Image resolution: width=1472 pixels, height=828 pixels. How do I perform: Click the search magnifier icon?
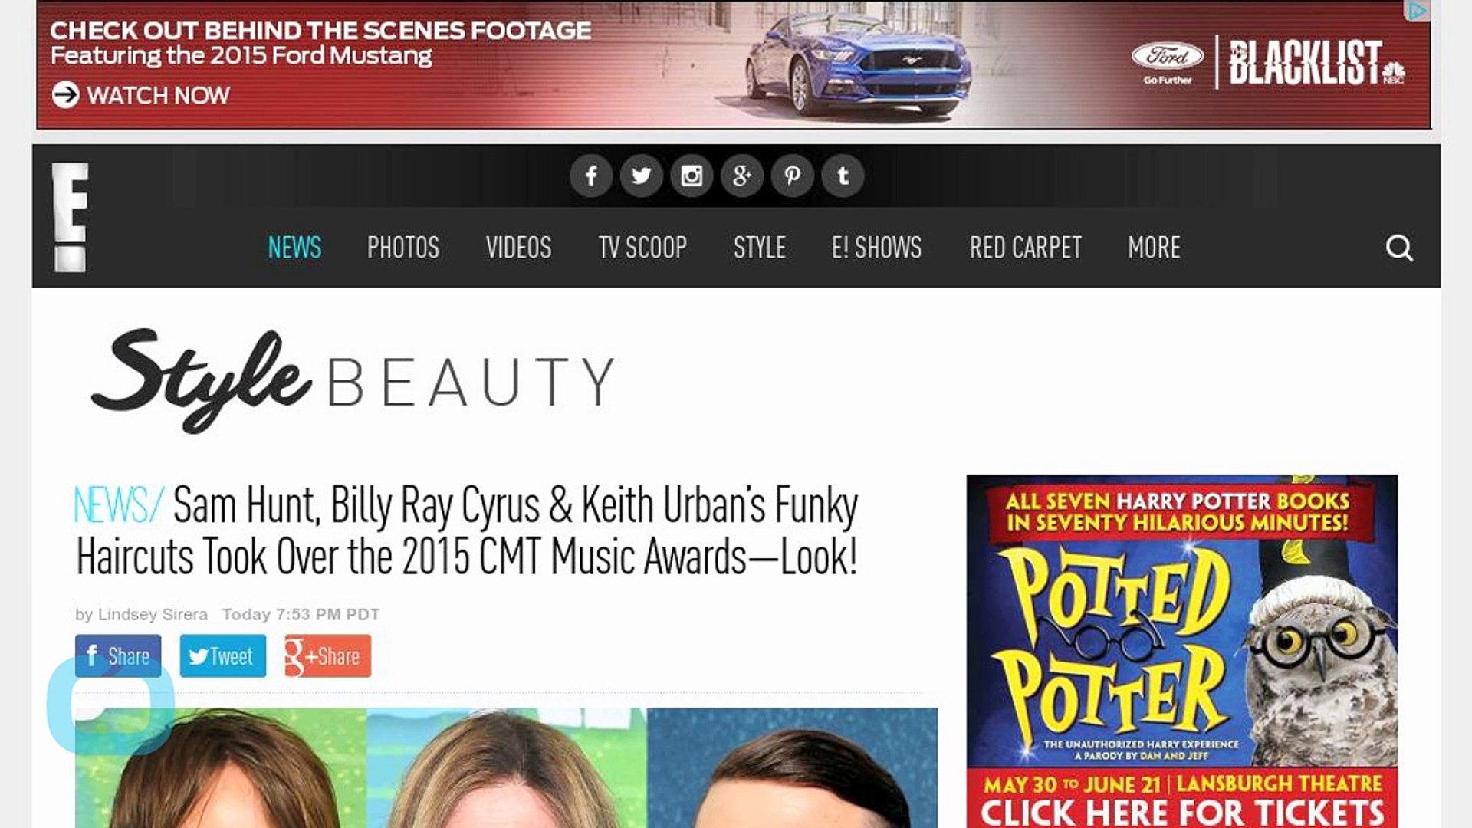coord(1399,248)
